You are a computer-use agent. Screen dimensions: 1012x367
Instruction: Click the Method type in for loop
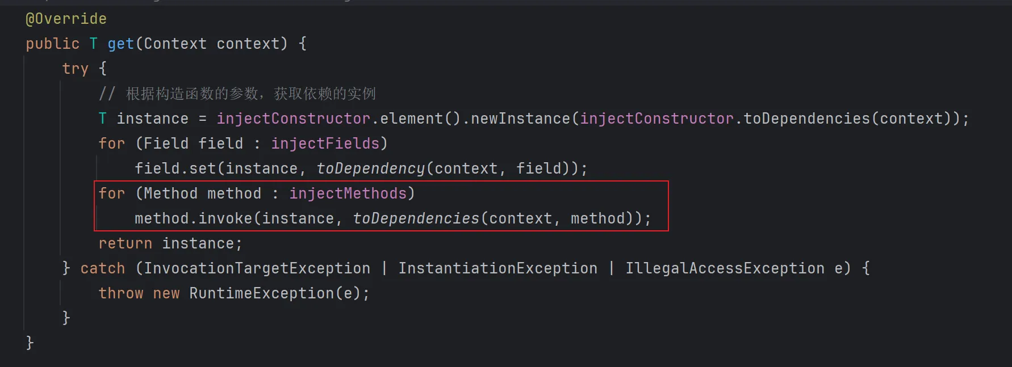click(170, 193)
